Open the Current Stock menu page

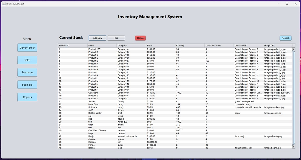[27, 48]
